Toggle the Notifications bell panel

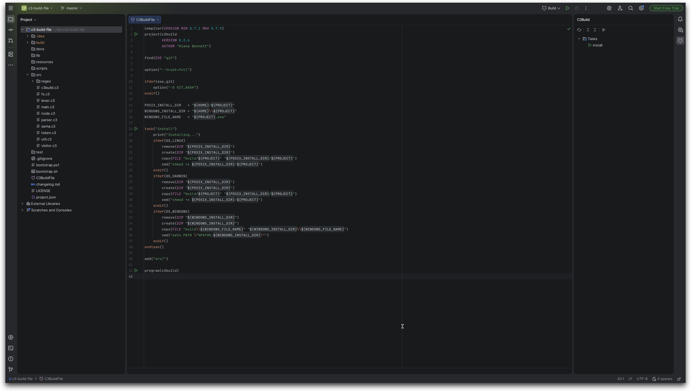(x=680, y=19)
